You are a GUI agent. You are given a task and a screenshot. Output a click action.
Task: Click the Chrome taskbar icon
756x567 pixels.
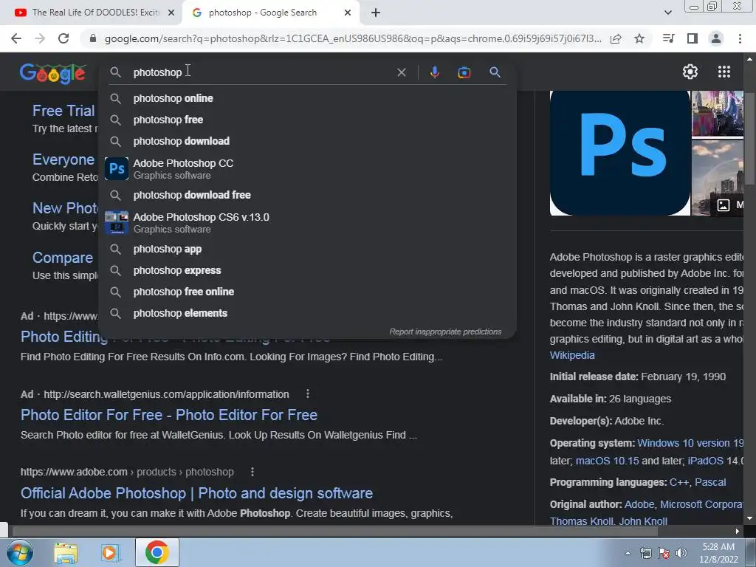157,552
